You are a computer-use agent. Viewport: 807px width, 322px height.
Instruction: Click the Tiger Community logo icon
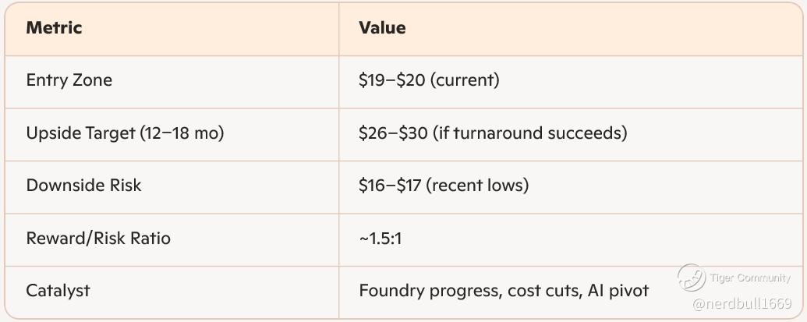pyautogui.click(x=691, y=278)
